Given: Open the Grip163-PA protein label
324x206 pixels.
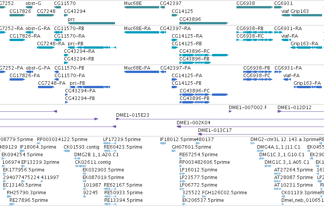Looking at the screenshot, I should click(x=307, y=83).
